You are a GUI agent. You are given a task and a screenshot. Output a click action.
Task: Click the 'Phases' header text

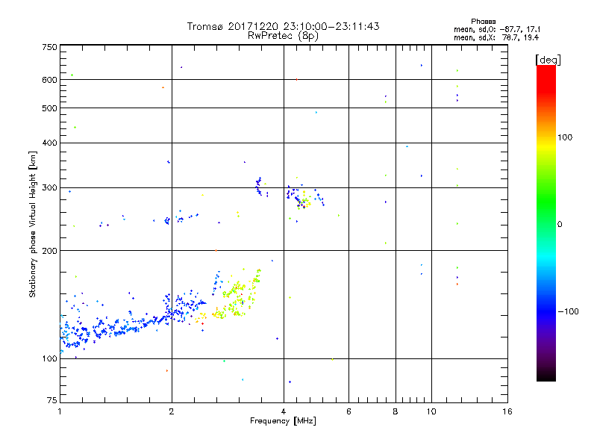coord(483,22)
